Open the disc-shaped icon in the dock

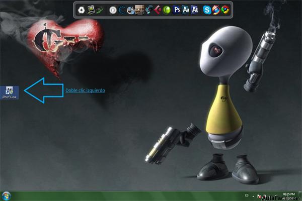[x=130, y=10]
